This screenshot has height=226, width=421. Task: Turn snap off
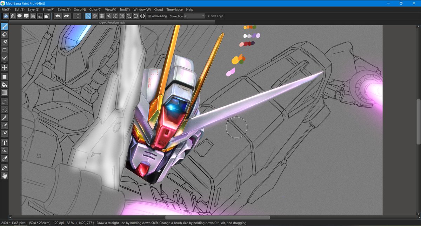tap(88, 16)
